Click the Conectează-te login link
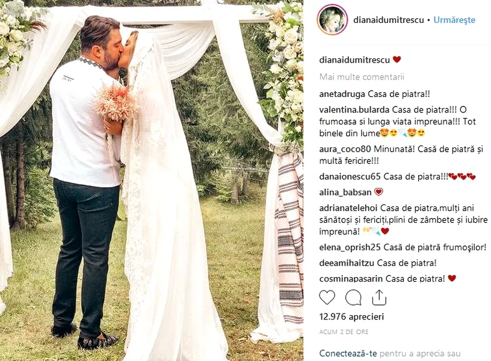The width and height of the screenshot is (491, 361). 348,354
